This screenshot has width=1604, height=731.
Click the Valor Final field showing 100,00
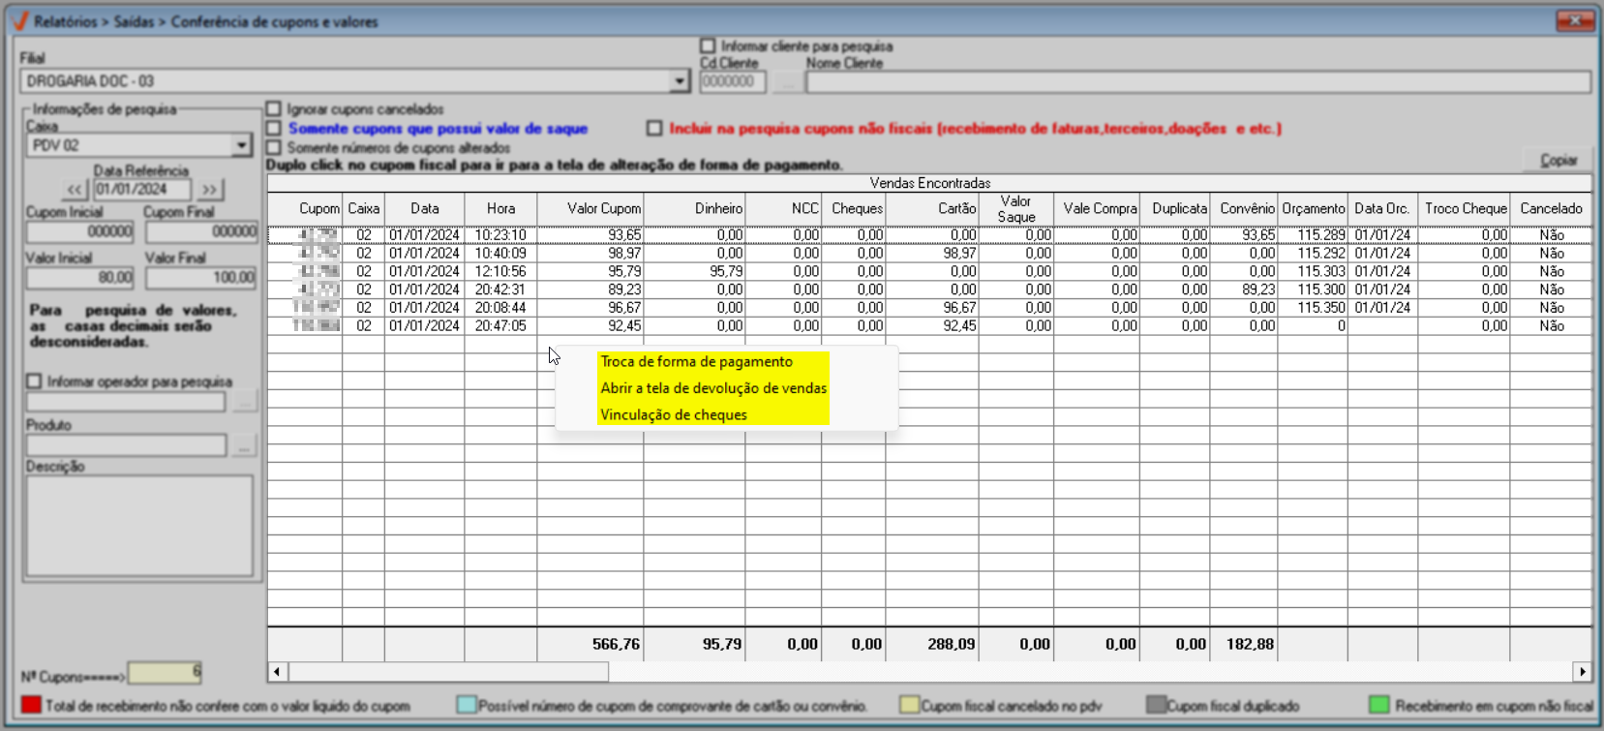pos(201,278)
